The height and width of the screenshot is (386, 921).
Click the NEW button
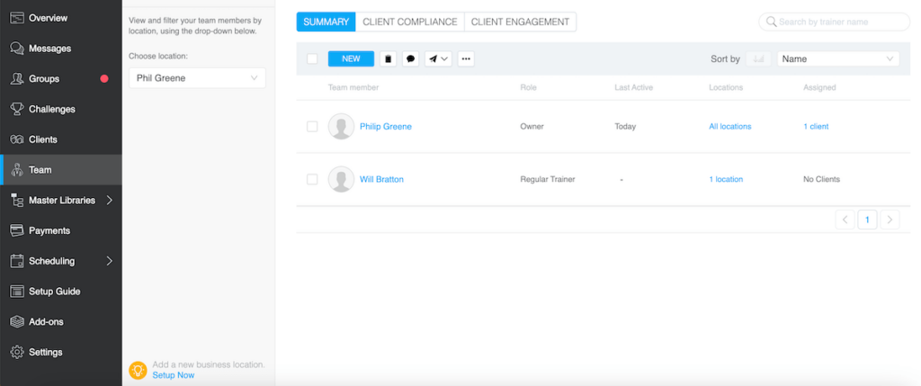[x=351, y=58]
